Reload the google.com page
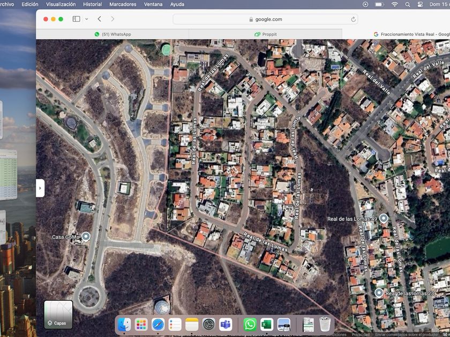Image resolution: width=450 pixels, height=337 pixels. tap(353, 19)
